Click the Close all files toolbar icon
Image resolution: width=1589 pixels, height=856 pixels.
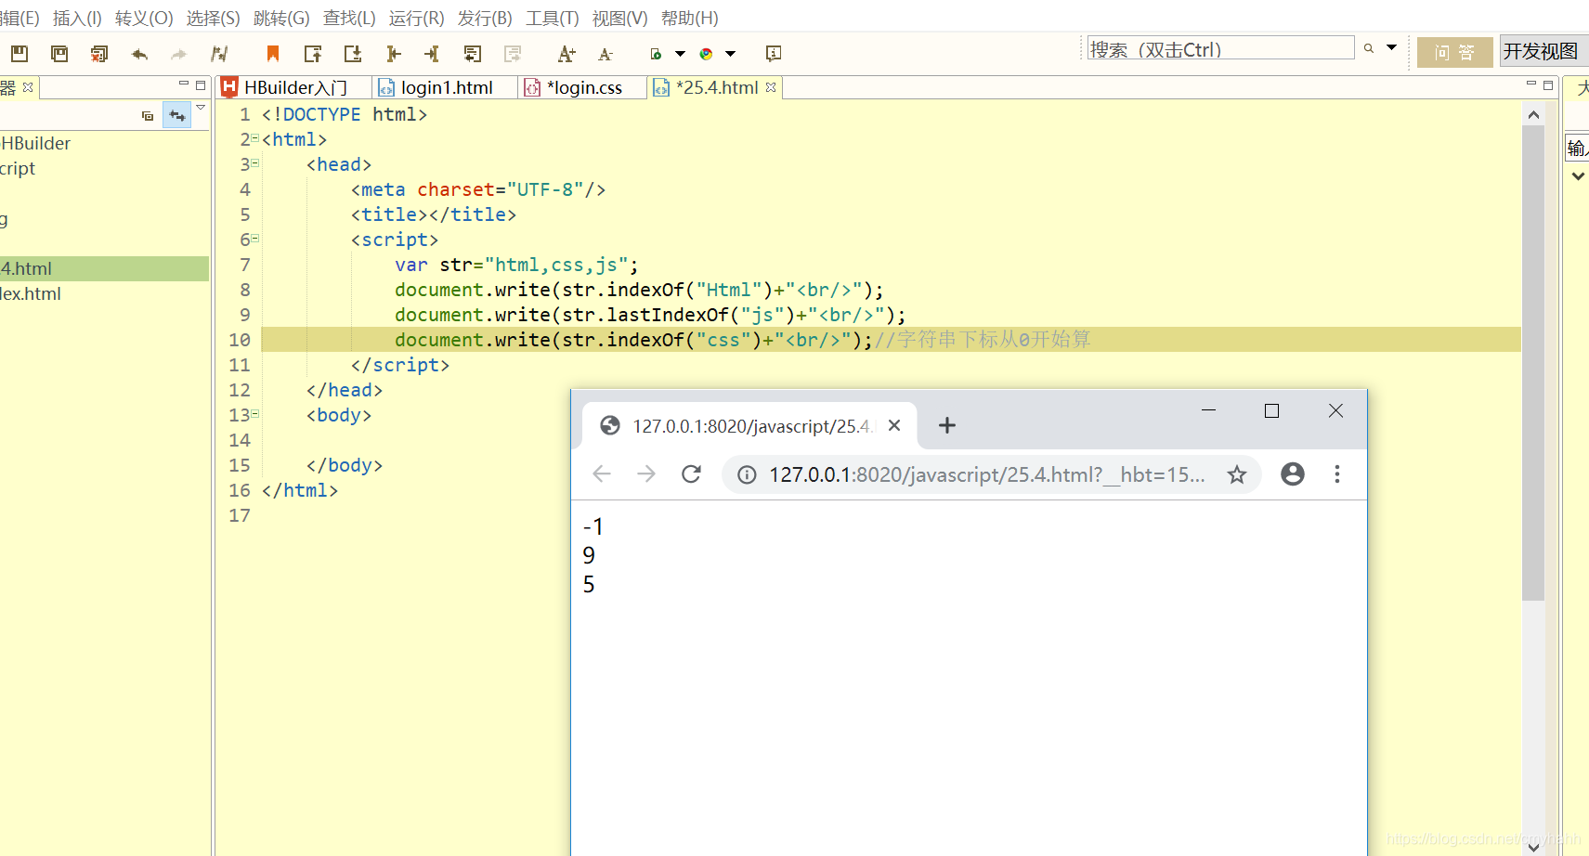[99, 54]
